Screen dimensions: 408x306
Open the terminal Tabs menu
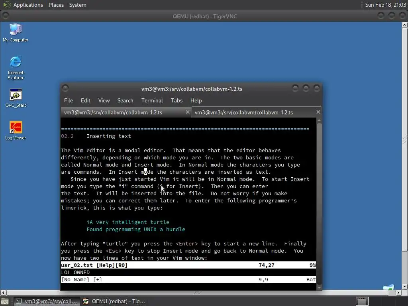coord(177,100)
